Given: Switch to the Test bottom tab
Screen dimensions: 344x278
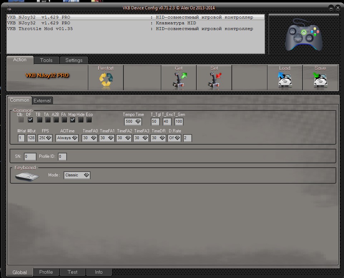Looking at the screenshot, I should tap(72, 272).
